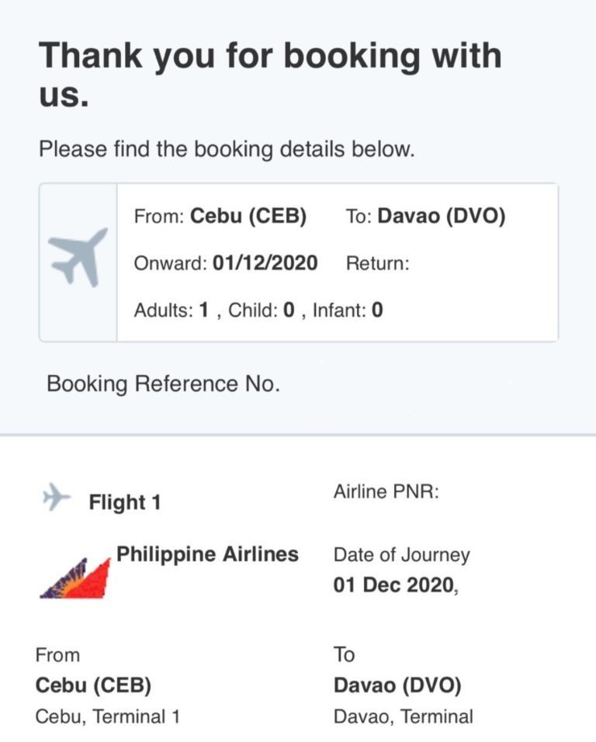596x742 pixels.
Task: Select the journey date 01 Dec 2020
Action: pos(394,584)
